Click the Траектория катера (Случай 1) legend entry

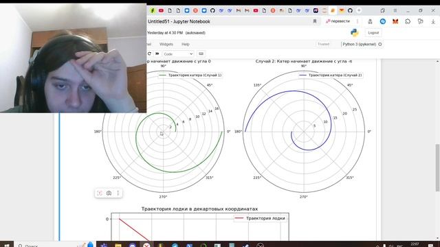[190, 75]
